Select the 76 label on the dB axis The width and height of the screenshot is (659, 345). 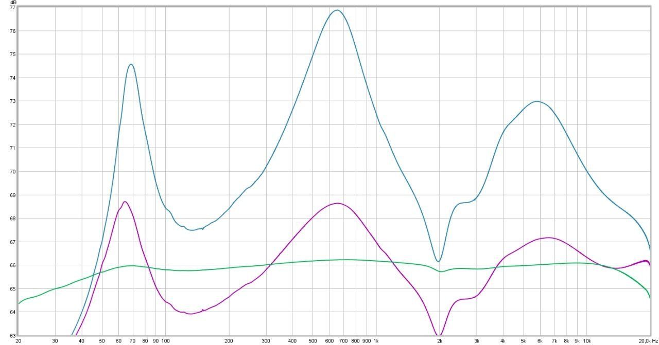click(13, 31)
